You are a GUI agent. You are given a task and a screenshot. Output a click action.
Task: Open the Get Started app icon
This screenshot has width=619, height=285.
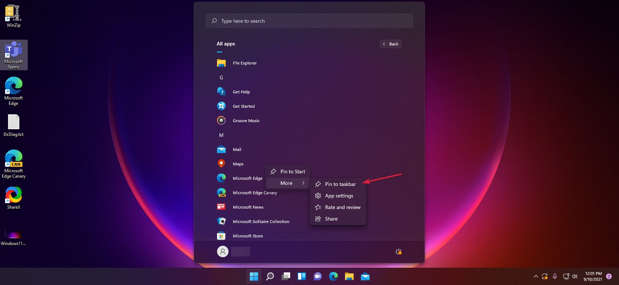[221, 106]
